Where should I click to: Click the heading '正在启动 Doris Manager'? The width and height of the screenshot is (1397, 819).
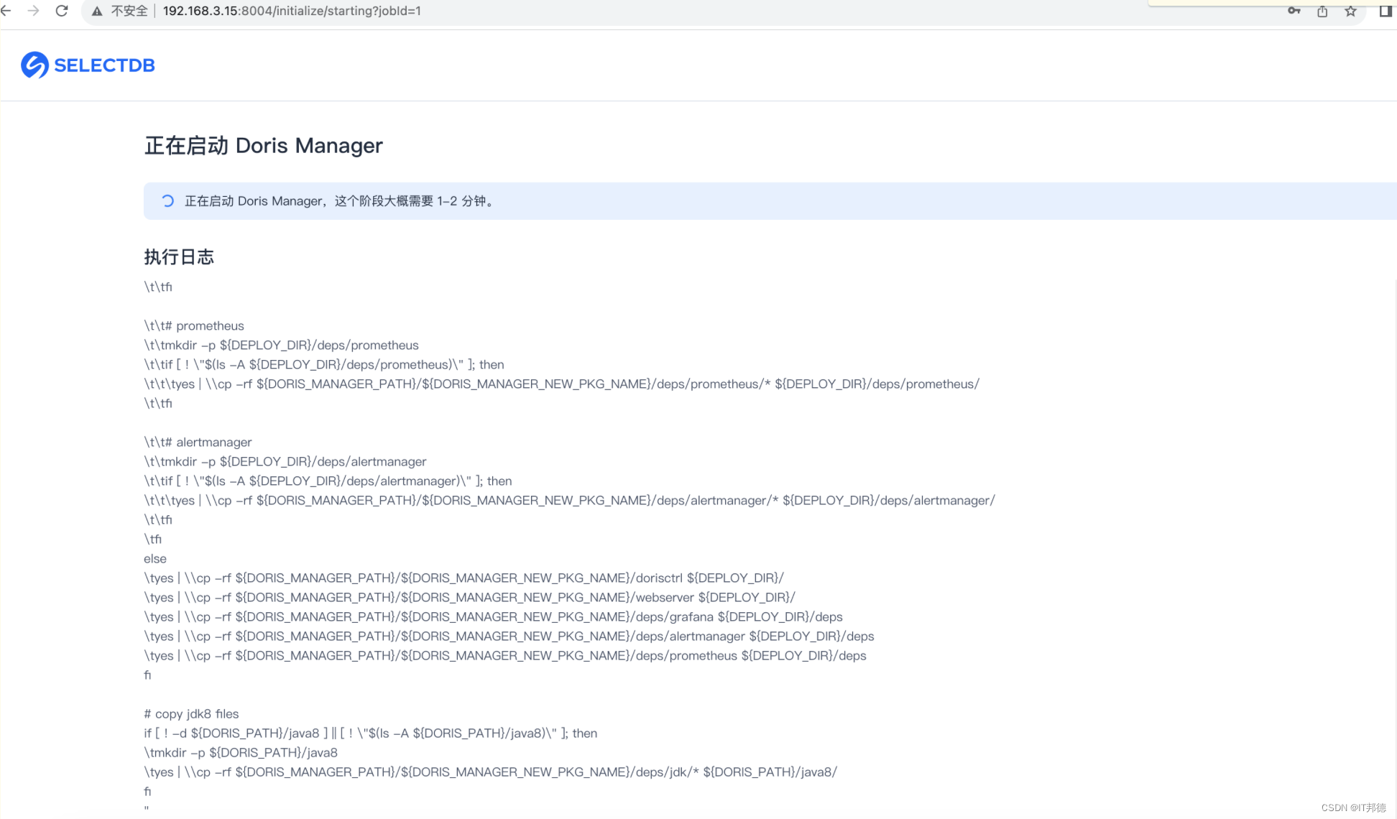tap(264, 146)
